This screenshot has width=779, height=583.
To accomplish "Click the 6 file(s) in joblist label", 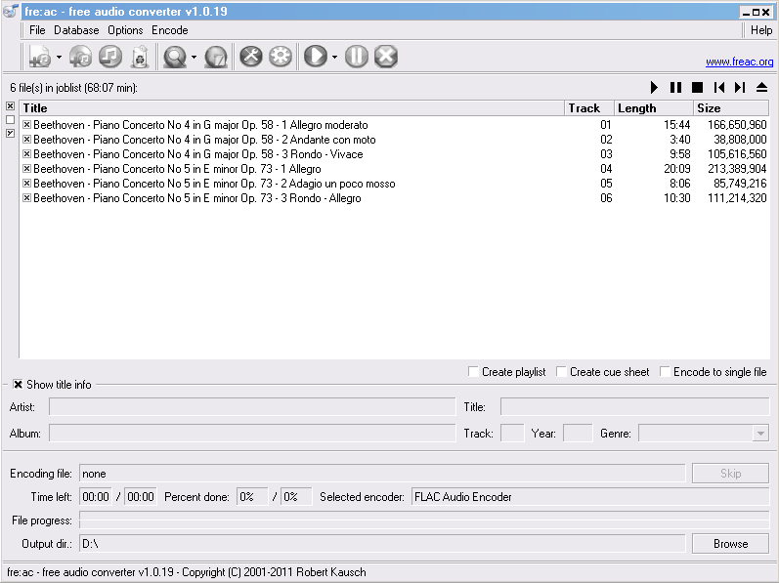I will click(73, 88).
